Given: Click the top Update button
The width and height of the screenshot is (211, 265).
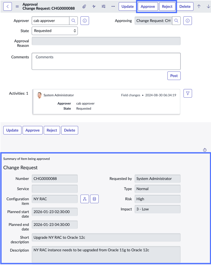Looking at the screenshot, I should (128, 7).
